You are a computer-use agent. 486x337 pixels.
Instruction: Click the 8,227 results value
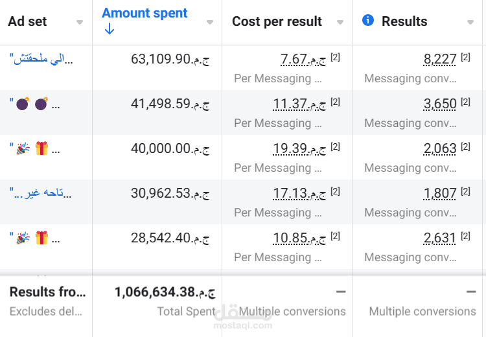440,60
